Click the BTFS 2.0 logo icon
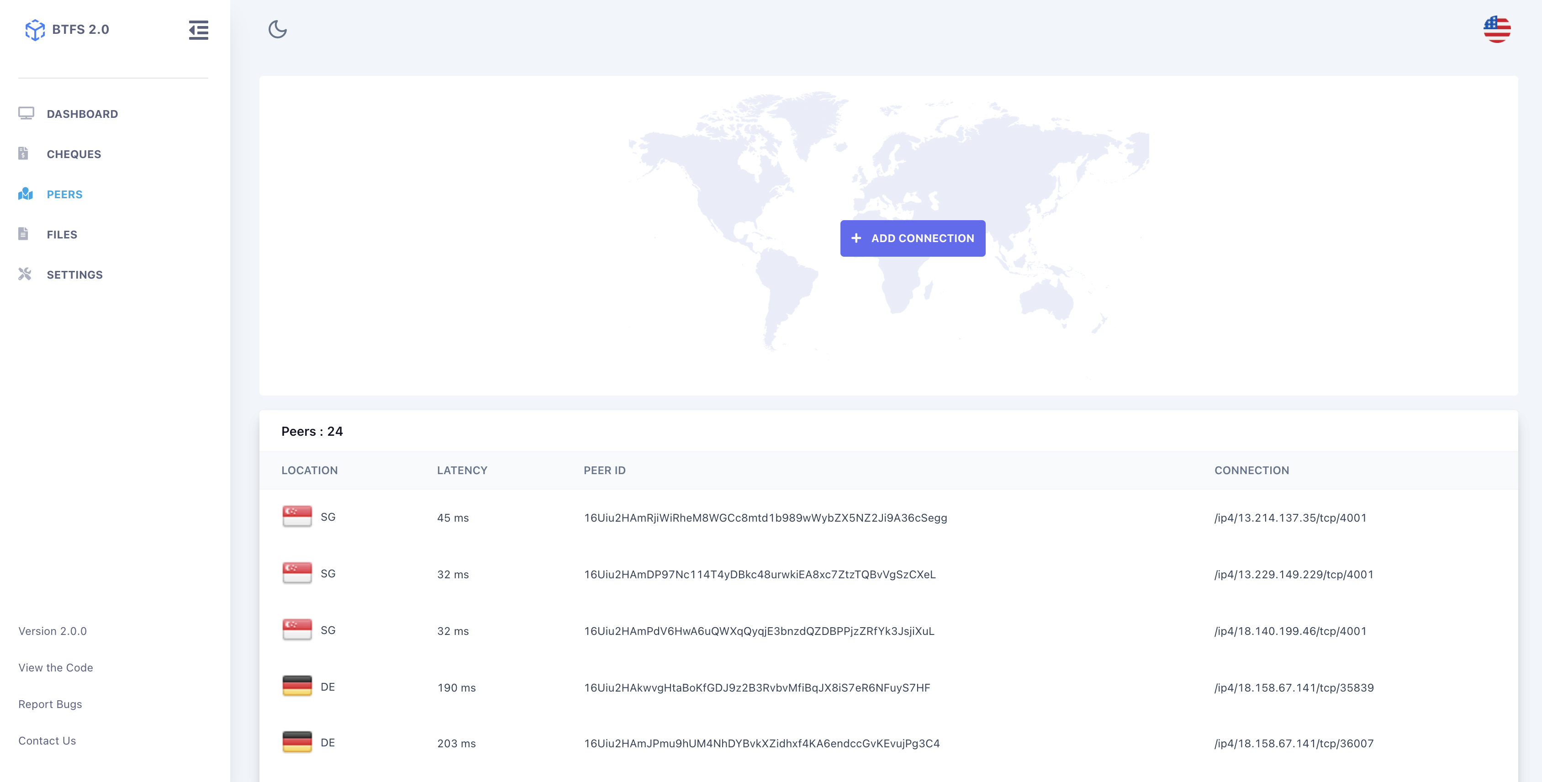The width and height of the screenshot is (1542, 782). [x=35, y=29]
